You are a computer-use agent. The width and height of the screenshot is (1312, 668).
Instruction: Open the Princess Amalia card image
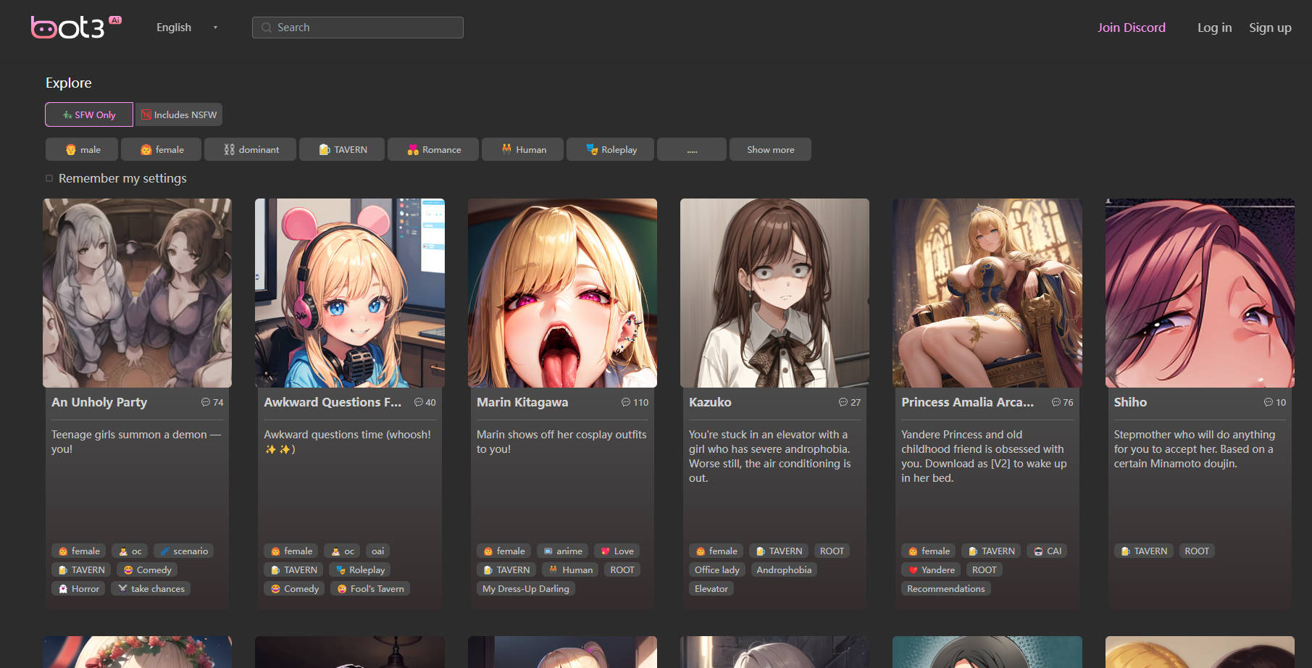(x=987, y=293)
